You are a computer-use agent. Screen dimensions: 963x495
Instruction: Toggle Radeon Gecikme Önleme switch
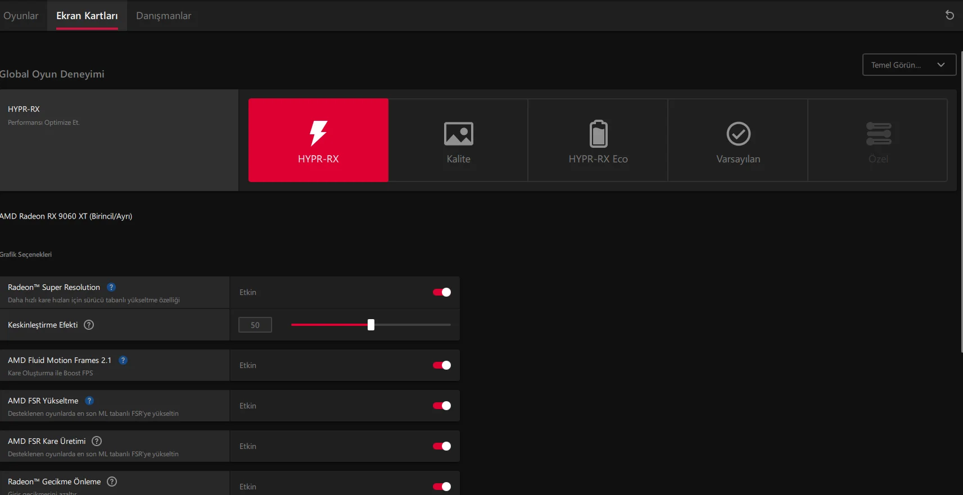[x=442, y=487]
